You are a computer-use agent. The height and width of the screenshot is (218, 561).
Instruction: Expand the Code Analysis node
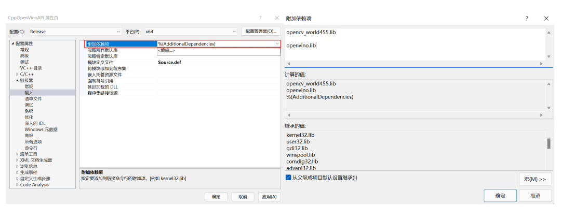pos(17,185)
